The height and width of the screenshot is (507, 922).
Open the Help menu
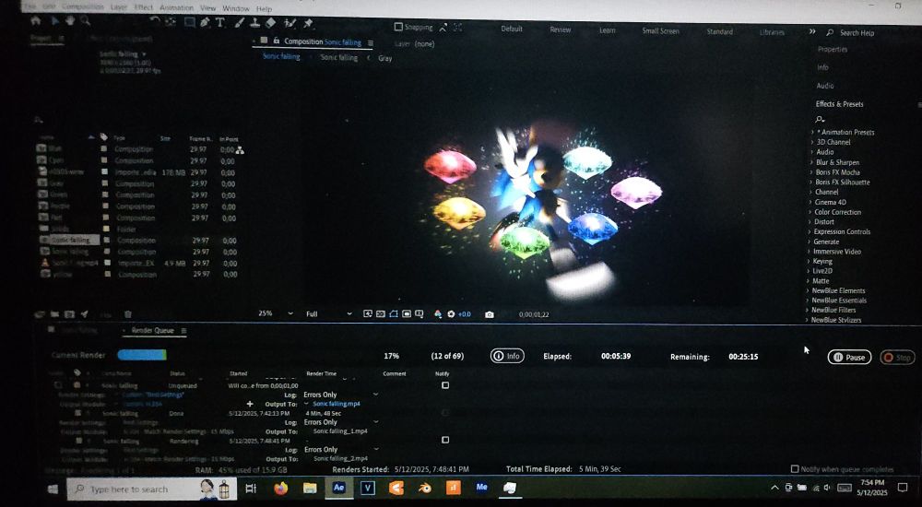264,9
